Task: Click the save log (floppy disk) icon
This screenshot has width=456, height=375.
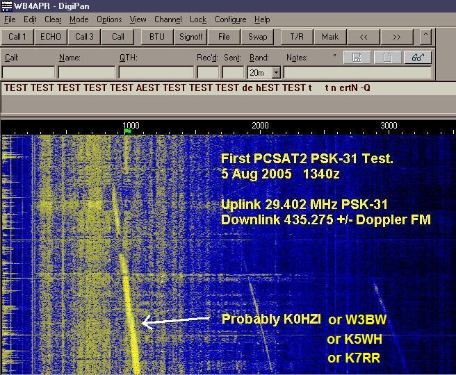Action: click(x=357, y=58)
